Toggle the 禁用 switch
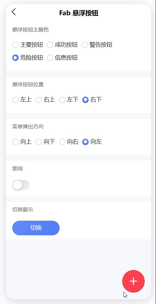The image size is (156, 304). click(x=21, y=185)
